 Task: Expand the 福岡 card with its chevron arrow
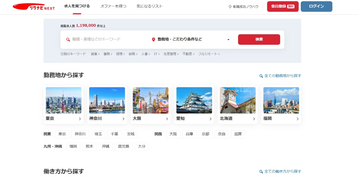pyautogui.click(x=297, y=119)
